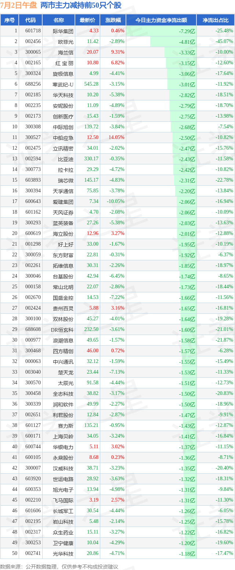This screenshot has width=235, height=570.
Task: Click stock name 华银电力
Action: coord(63,447)
